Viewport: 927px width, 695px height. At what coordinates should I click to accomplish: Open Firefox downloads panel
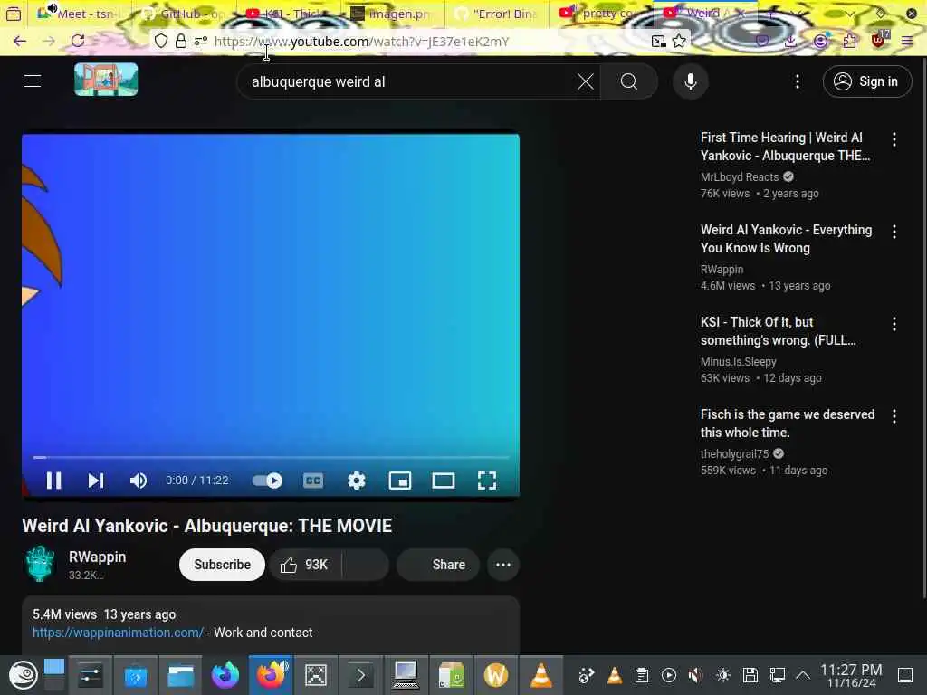click(790, 41)
